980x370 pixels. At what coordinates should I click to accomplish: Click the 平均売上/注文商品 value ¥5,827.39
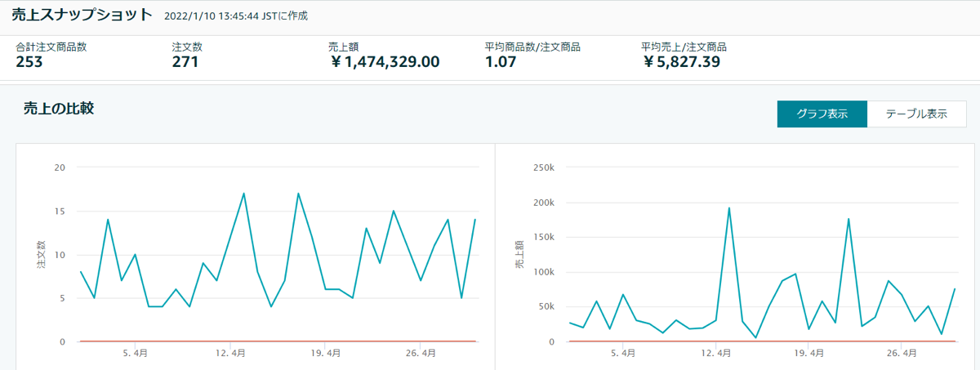(x=680, y=62)
